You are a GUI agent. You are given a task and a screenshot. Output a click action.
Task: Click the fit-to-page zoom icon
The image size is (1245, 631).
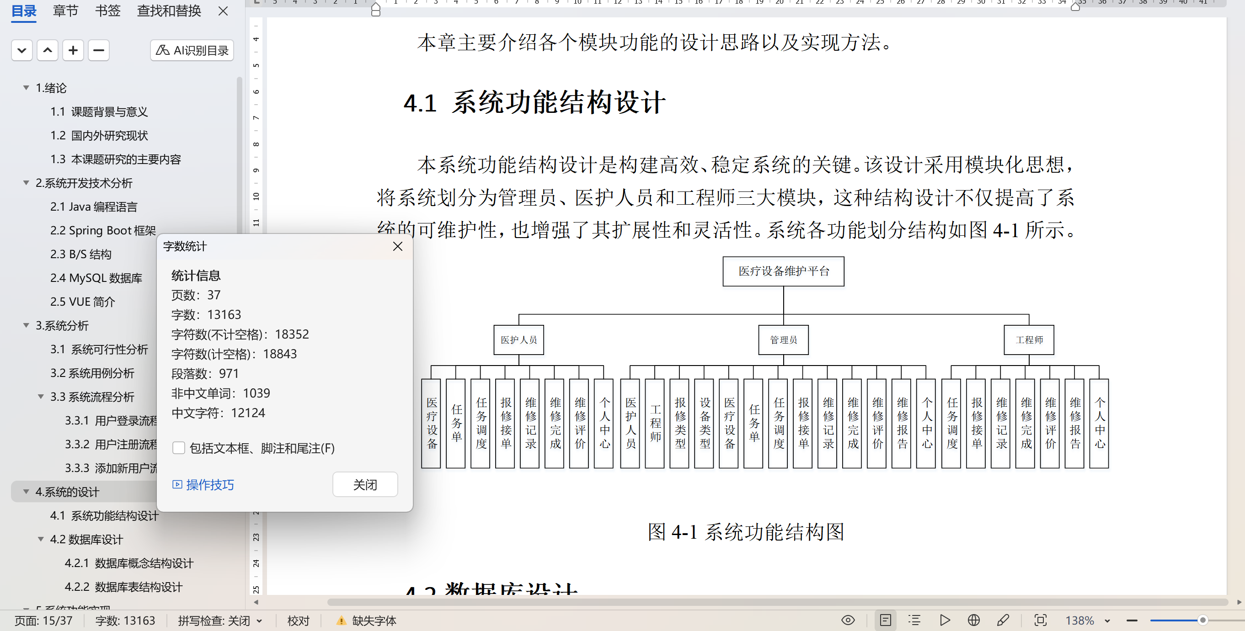click(1040, 620)
